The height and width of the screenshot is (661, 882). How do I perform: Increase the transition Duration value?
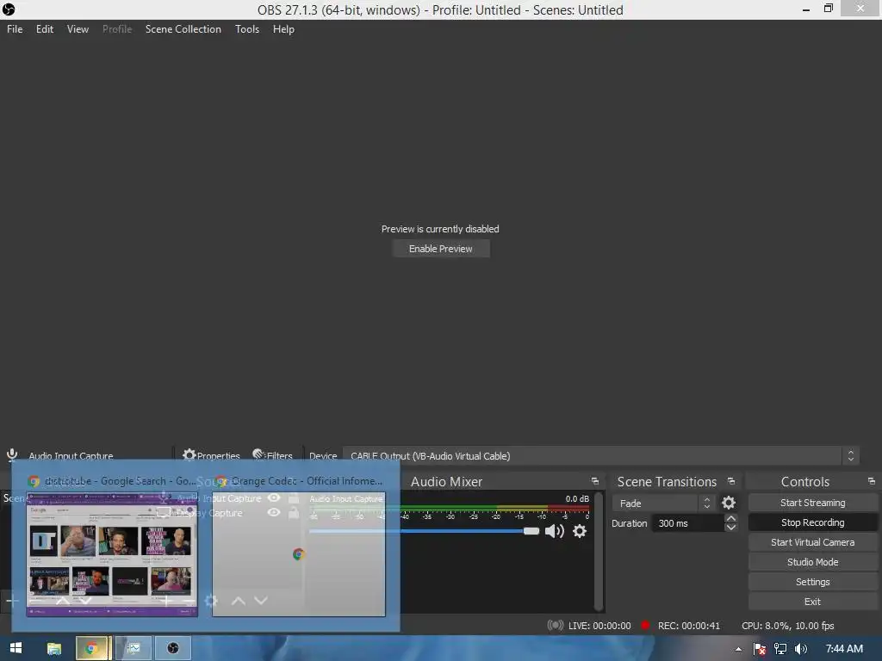click(x=730, y=518)
